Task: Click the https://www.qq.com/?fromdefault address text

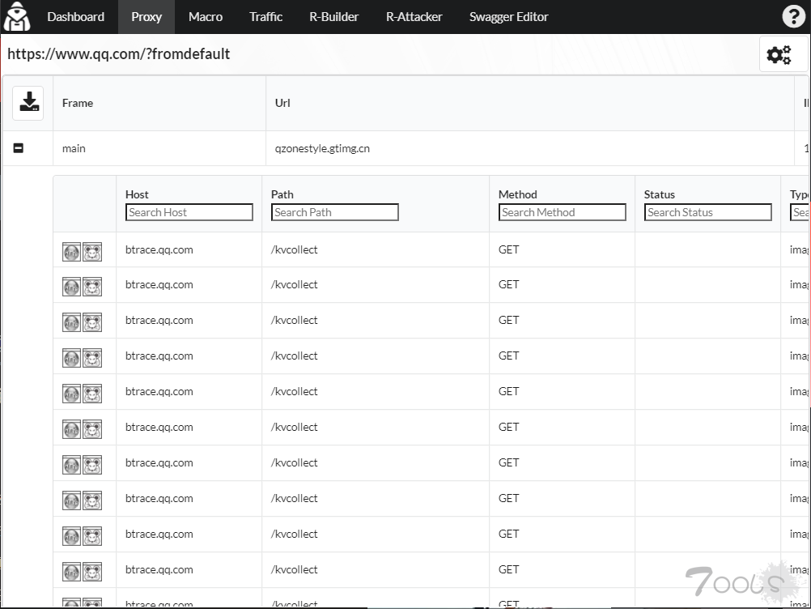Action: (x=118, y=53)
